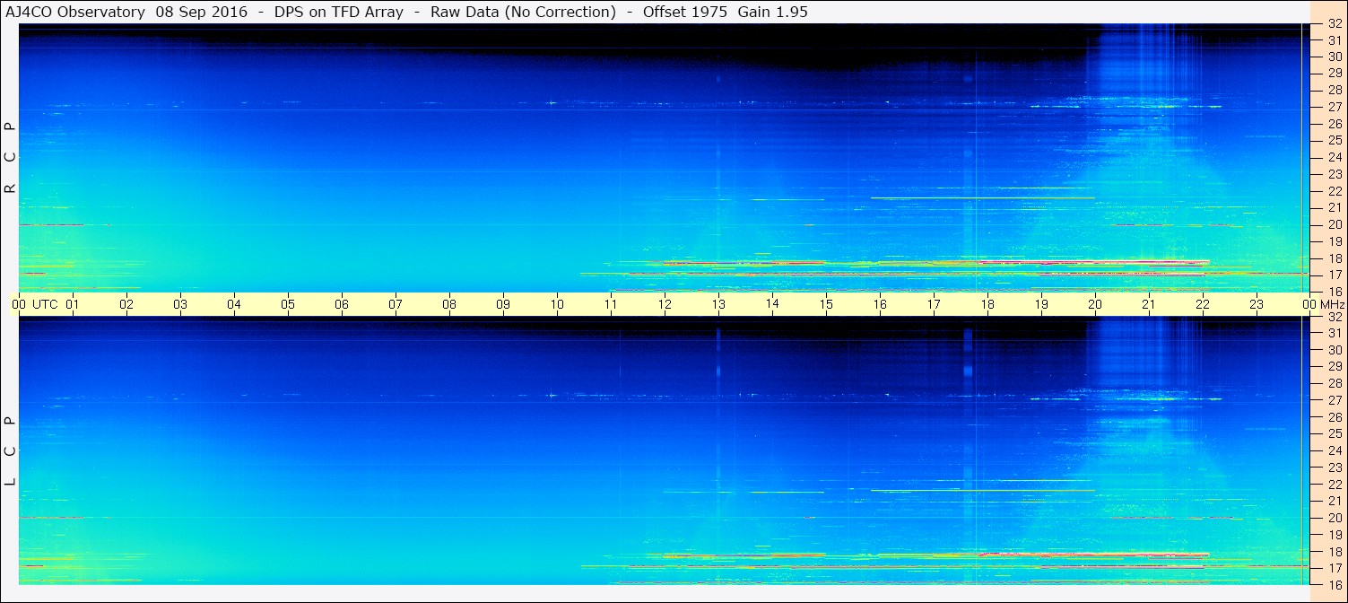Select the vertical RCP panel label
The width and height of the screenshot is (1348, 603).
point(10,157)
